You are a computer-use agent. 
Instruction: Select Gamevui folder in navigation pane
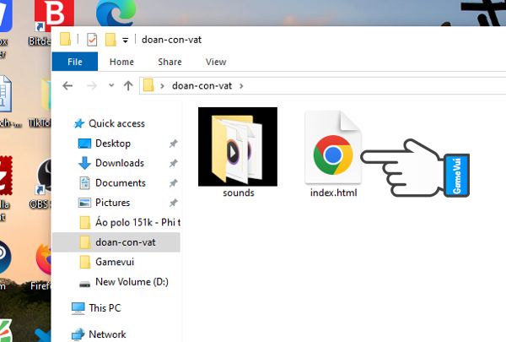(x=113, y=263)
